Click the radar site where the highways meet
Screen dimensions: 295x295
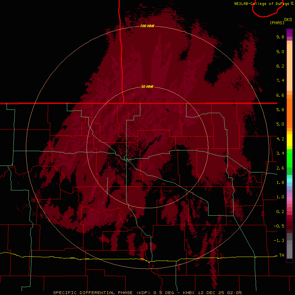coord(127,160)
